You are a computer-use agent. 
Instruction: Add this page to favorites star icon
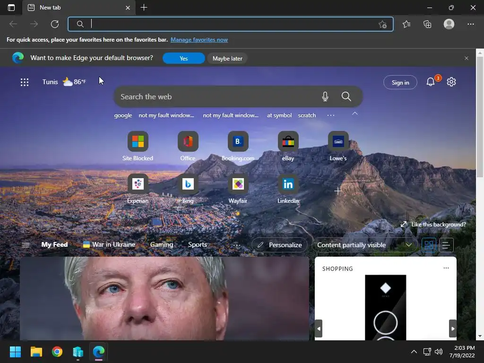pos(382,24)
